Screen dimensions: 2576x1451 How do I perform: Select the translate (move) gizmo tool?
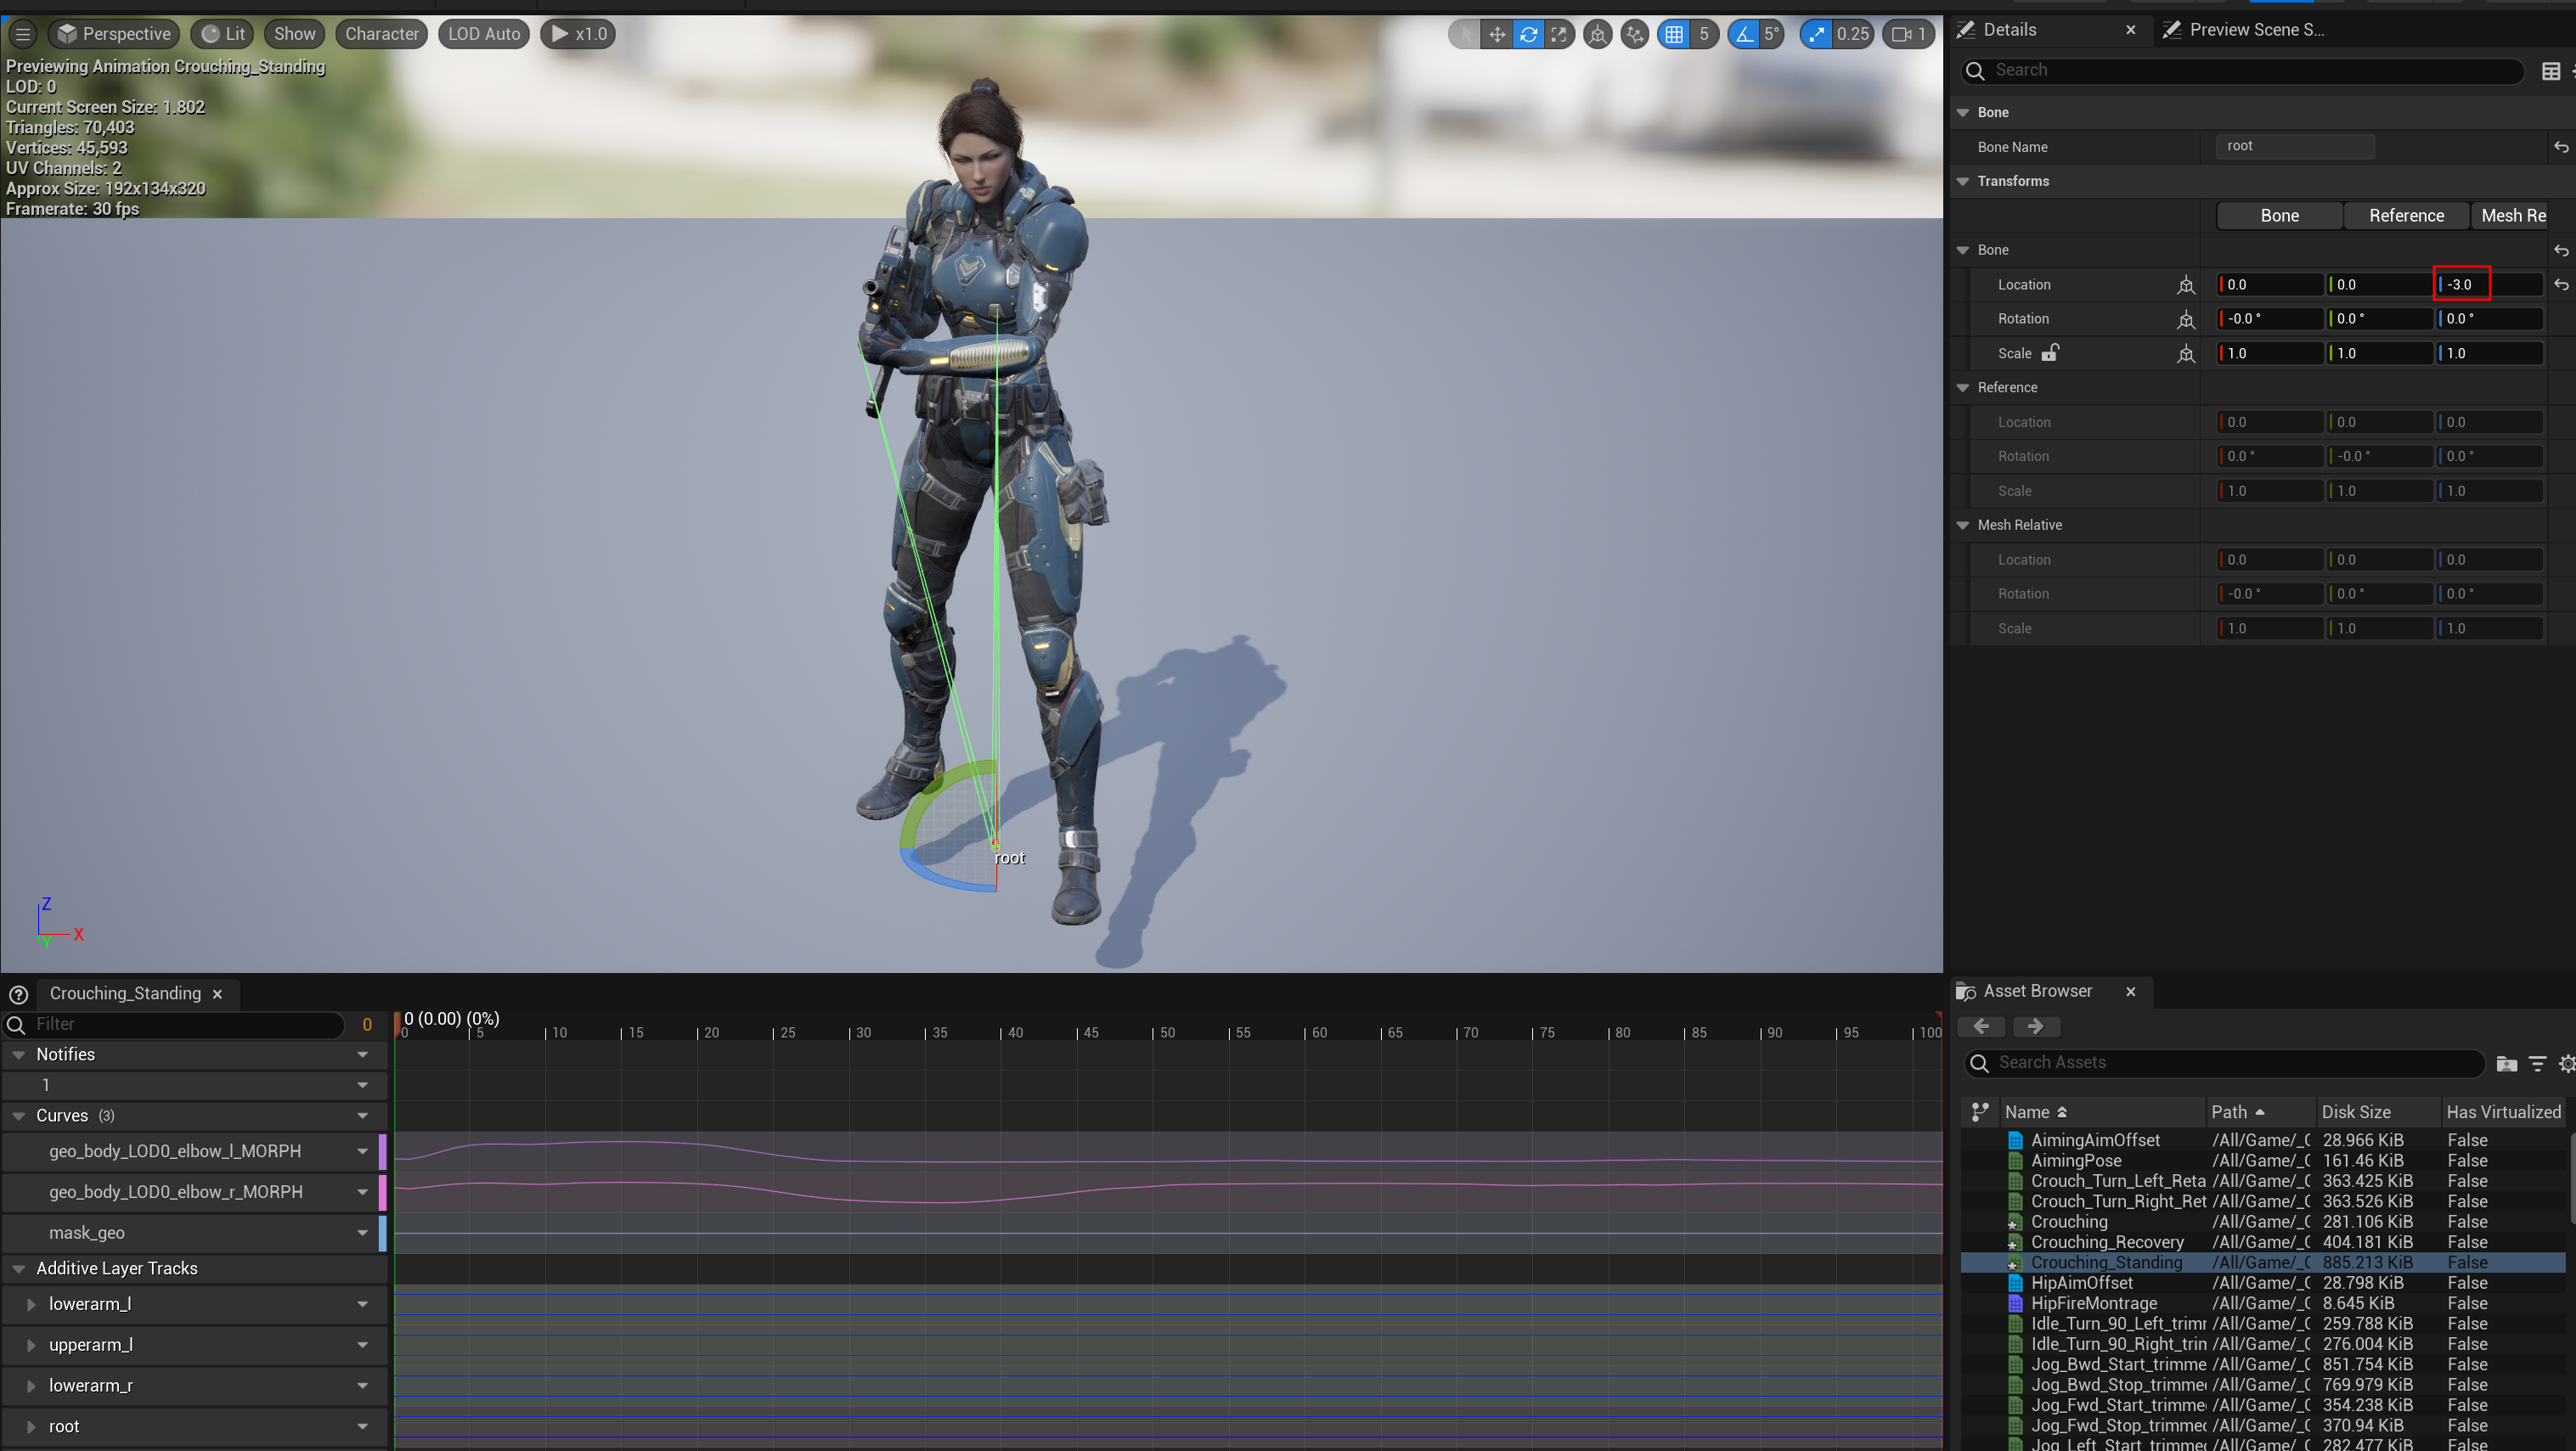pyautogui.click(x=1496, y=34)
